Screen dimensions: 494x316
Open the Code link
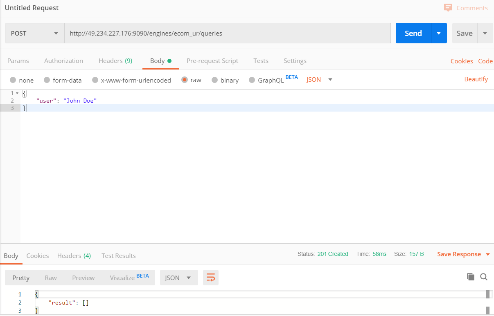[485, 61]
